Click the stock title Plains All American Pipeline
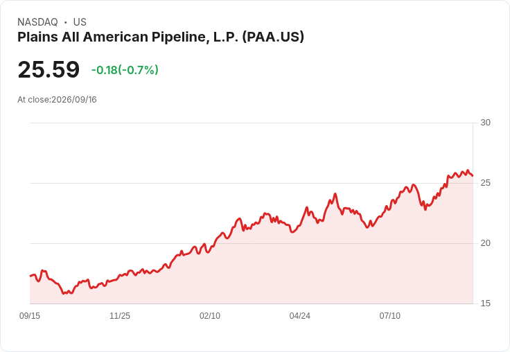This screenshot has width=510, height=352. click(x=161, y=37)
